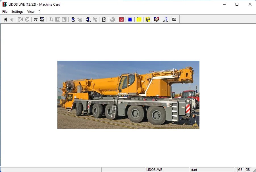Open the notes editing icon

(x=104, y=19)
